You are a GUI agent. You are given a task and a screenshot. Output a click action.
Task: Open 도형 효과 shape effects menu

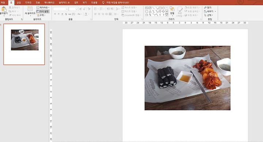[x=191, y=15]
